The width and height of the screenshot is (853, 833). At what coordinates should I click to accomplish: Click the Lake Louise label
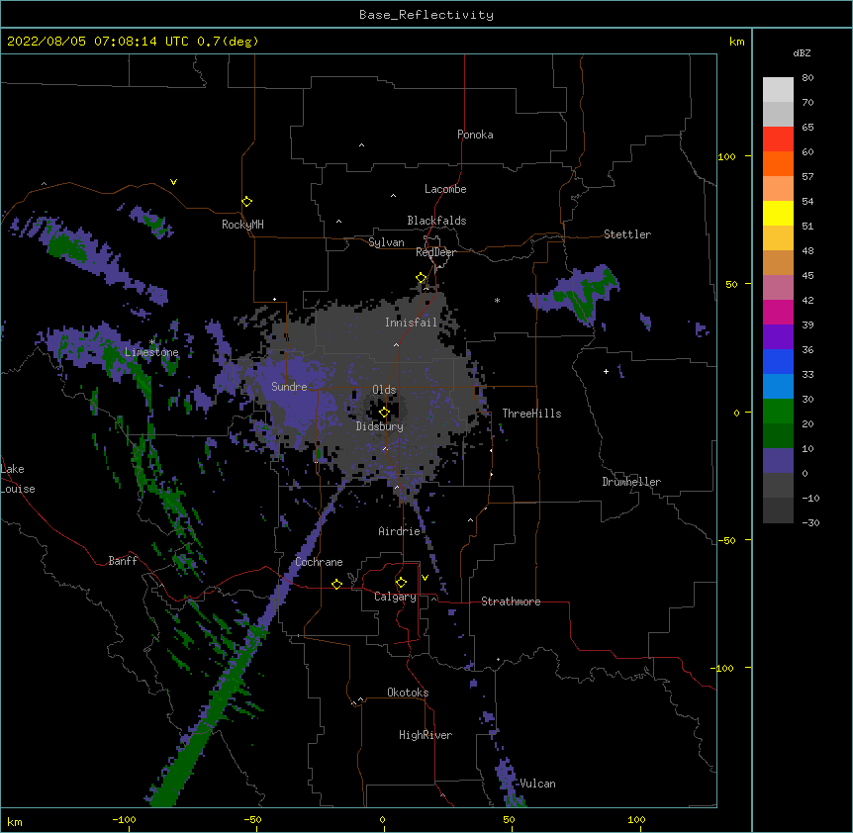pyautogui.click(x=18, y=479)
